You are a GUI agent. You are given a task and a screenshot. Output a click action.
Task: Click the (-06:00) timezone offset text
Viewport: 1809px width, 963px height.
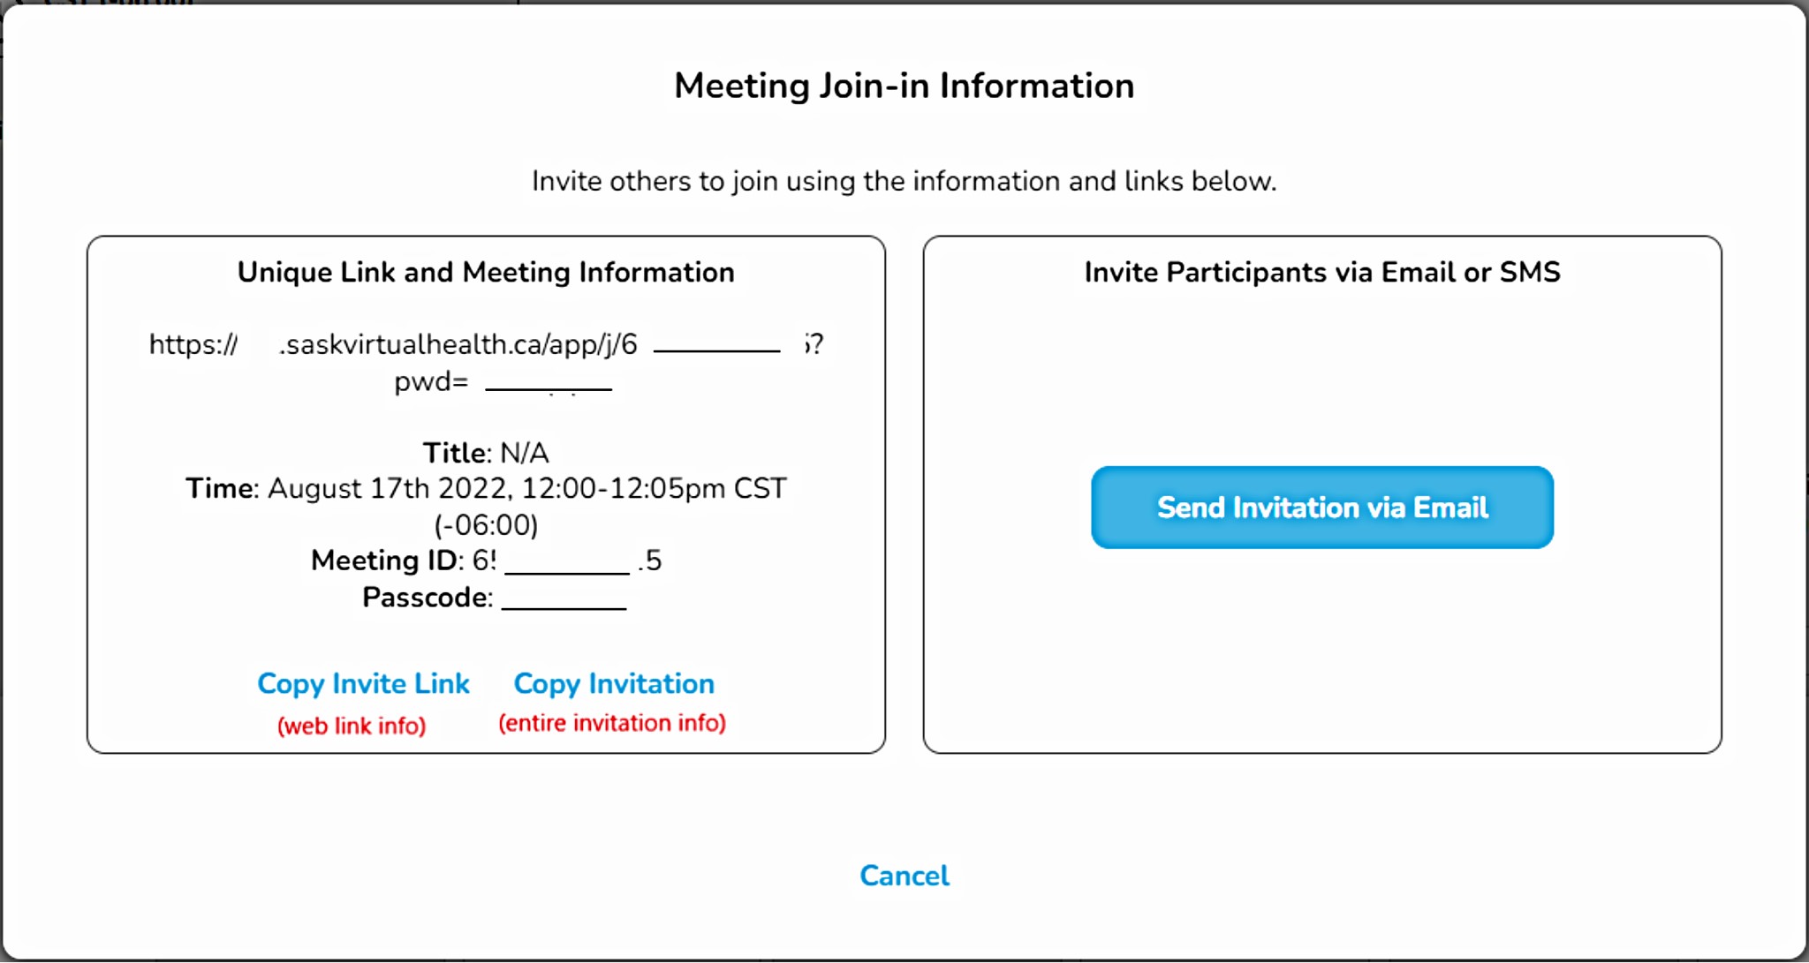tap(486, 525)
